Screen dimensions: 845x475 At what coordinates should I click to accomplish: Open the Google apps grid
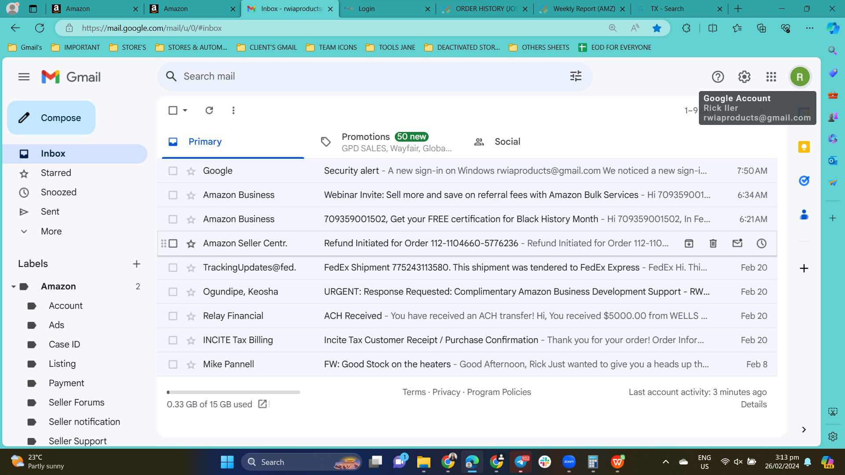[771, 77]
